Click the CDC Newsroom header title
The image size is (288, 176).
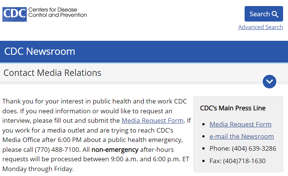click(x=40, y=51)
